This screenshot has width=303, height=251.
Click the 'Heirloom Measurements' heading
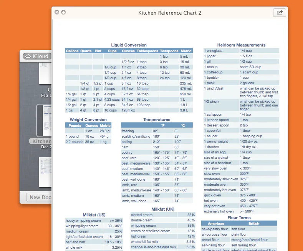pos(241,45)
